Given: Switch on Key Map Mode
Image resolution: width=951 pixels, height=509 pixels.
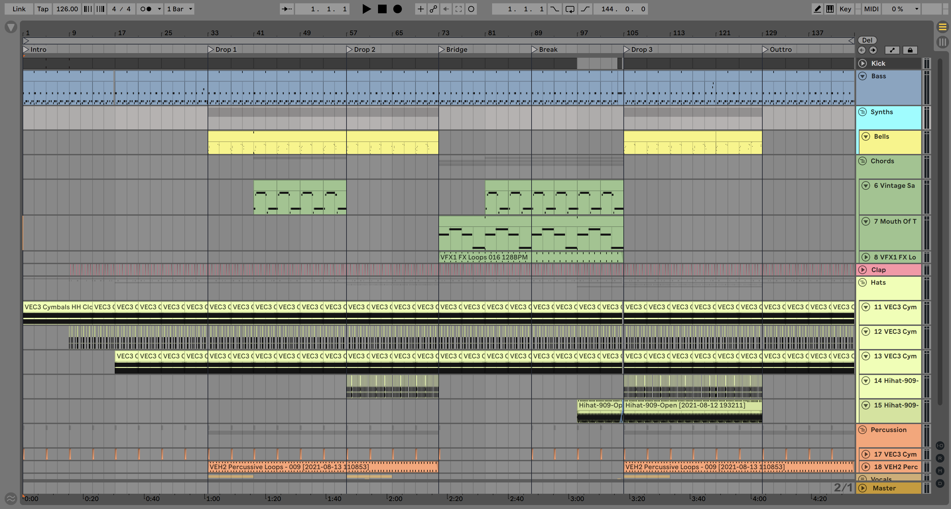Looking at the screenshot, I should pos(845,9).
